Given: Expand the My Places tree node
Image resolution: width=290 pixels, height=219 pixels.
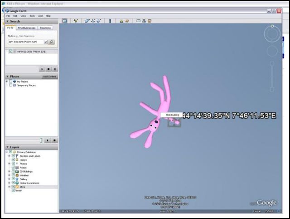Looking at the screenshot, I should 7,81.
